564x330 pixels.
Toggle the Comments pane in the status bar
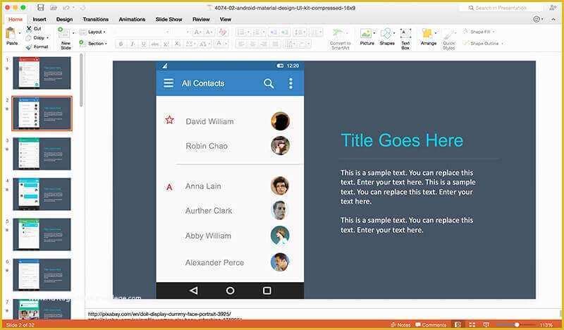tap(431, 324)
